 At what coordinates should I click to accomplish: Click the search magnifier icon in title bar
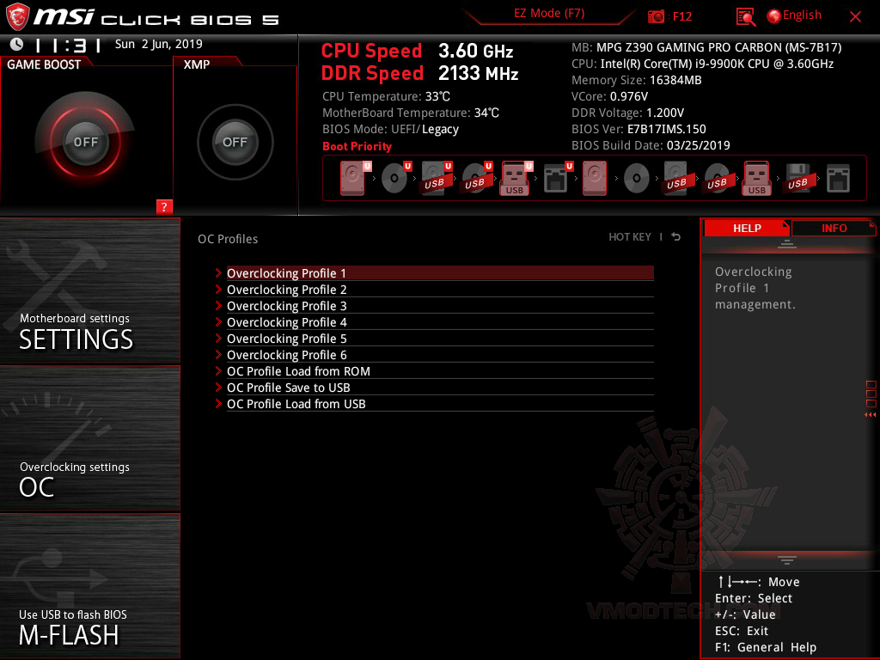(745, 15)
